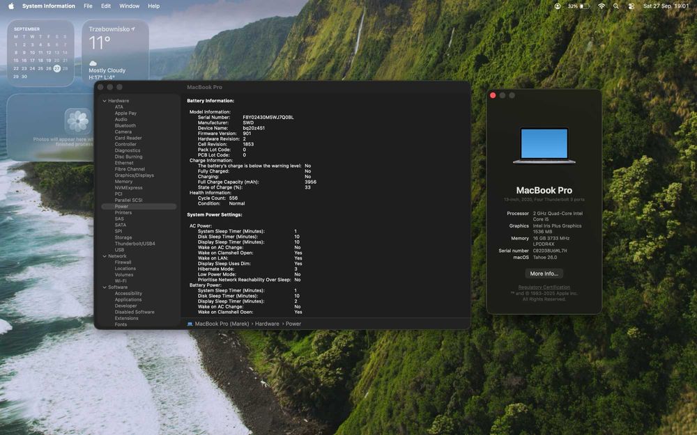The height and width of the screenshot is (435, 697).
Task: Select Accessibility under Software
Action: pyautogui.click(x=128, y=294)
